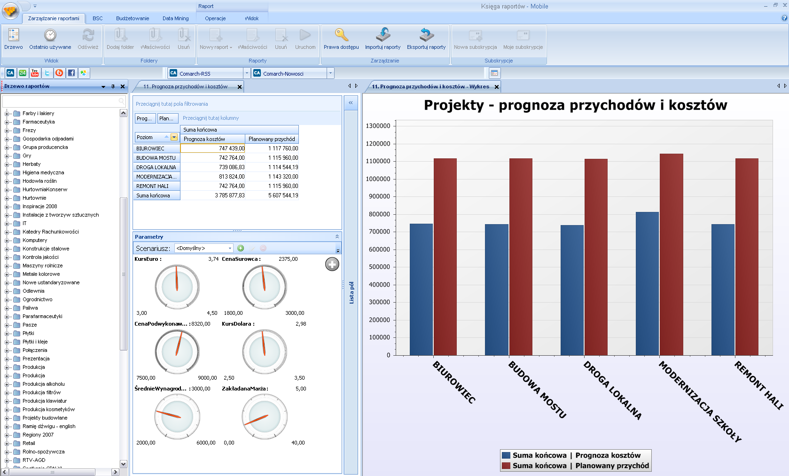The width and height of the screenshot is (789, 476).
Task: Click the KursEuro gauge dial
Action: coord(177,287)
